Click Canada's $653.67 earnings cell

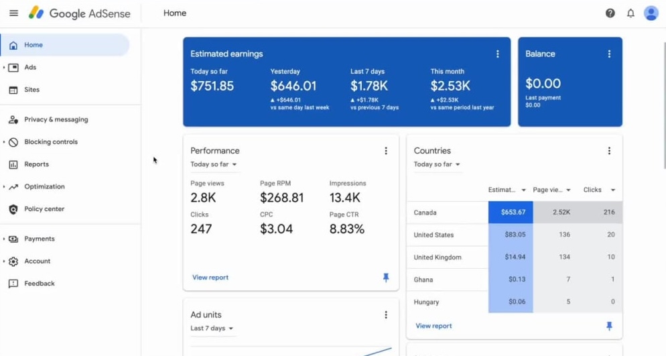pos(511,213)
